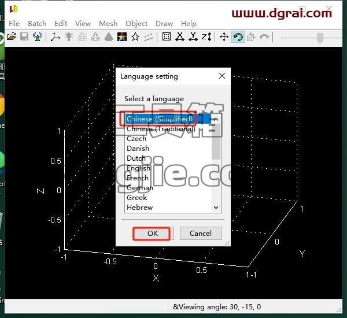
Task: Click the light bulb lighting icon
Action: point(69,37)
